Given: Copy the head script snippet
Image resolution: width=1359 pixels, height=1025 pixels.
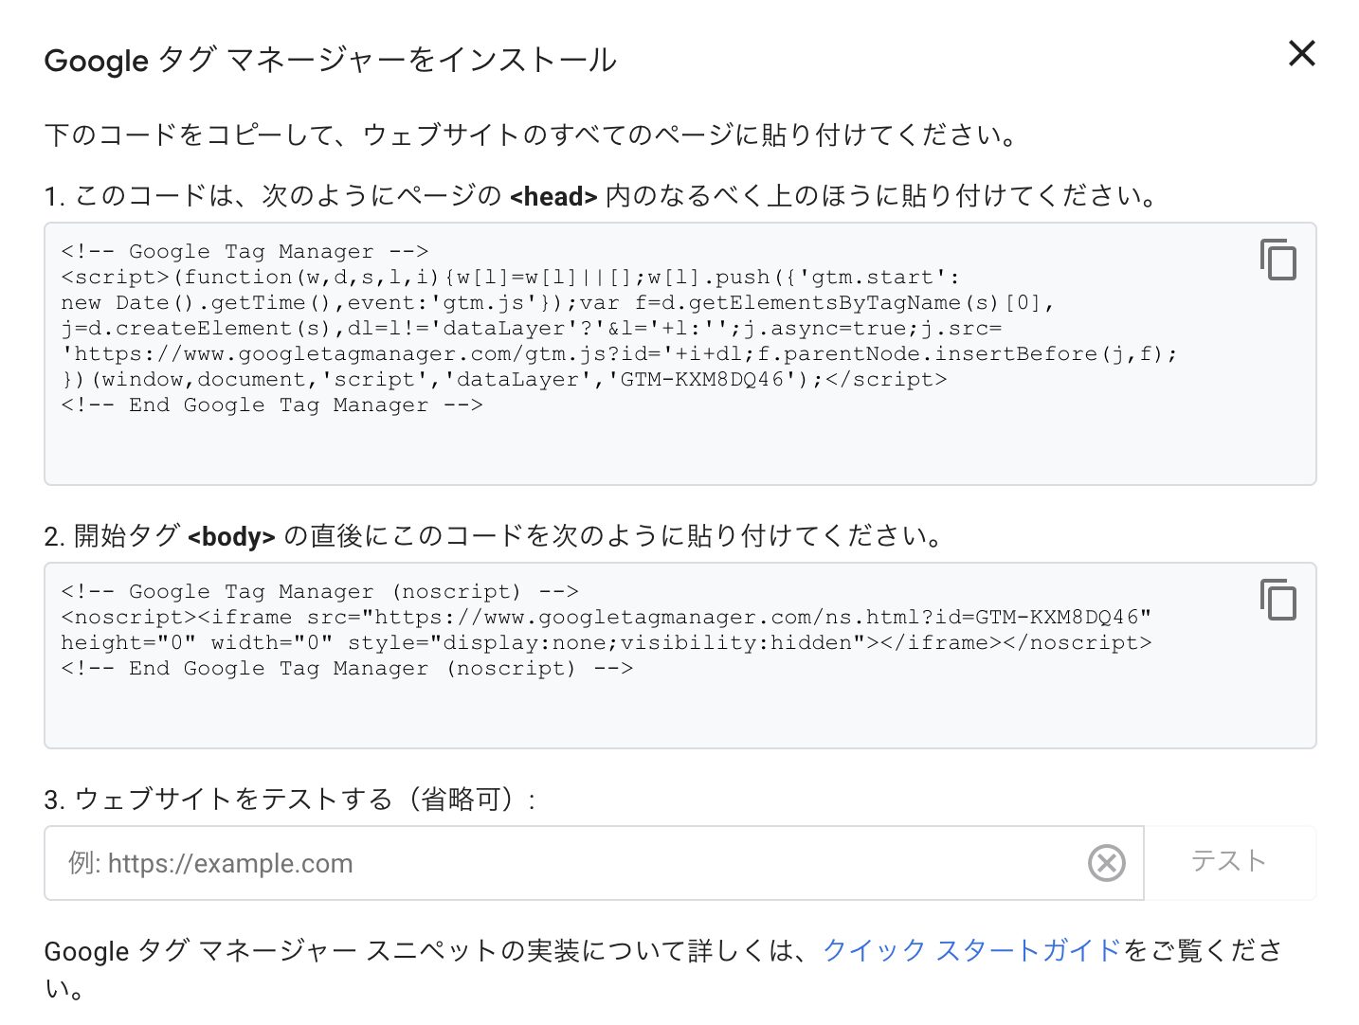Looking at the screenshot, I should [x=1277, y=260].
